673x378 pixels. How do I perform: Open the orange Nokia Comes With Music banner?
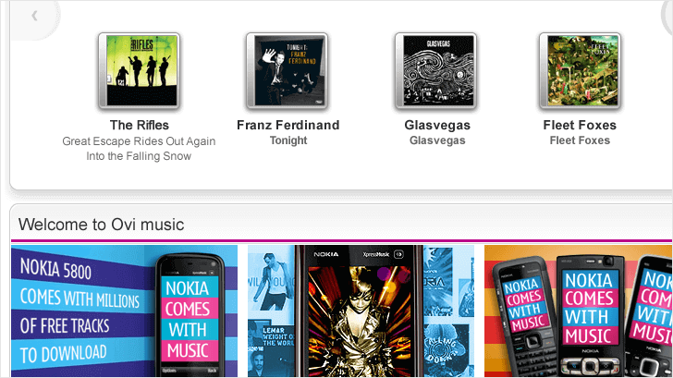pos(578,311)
